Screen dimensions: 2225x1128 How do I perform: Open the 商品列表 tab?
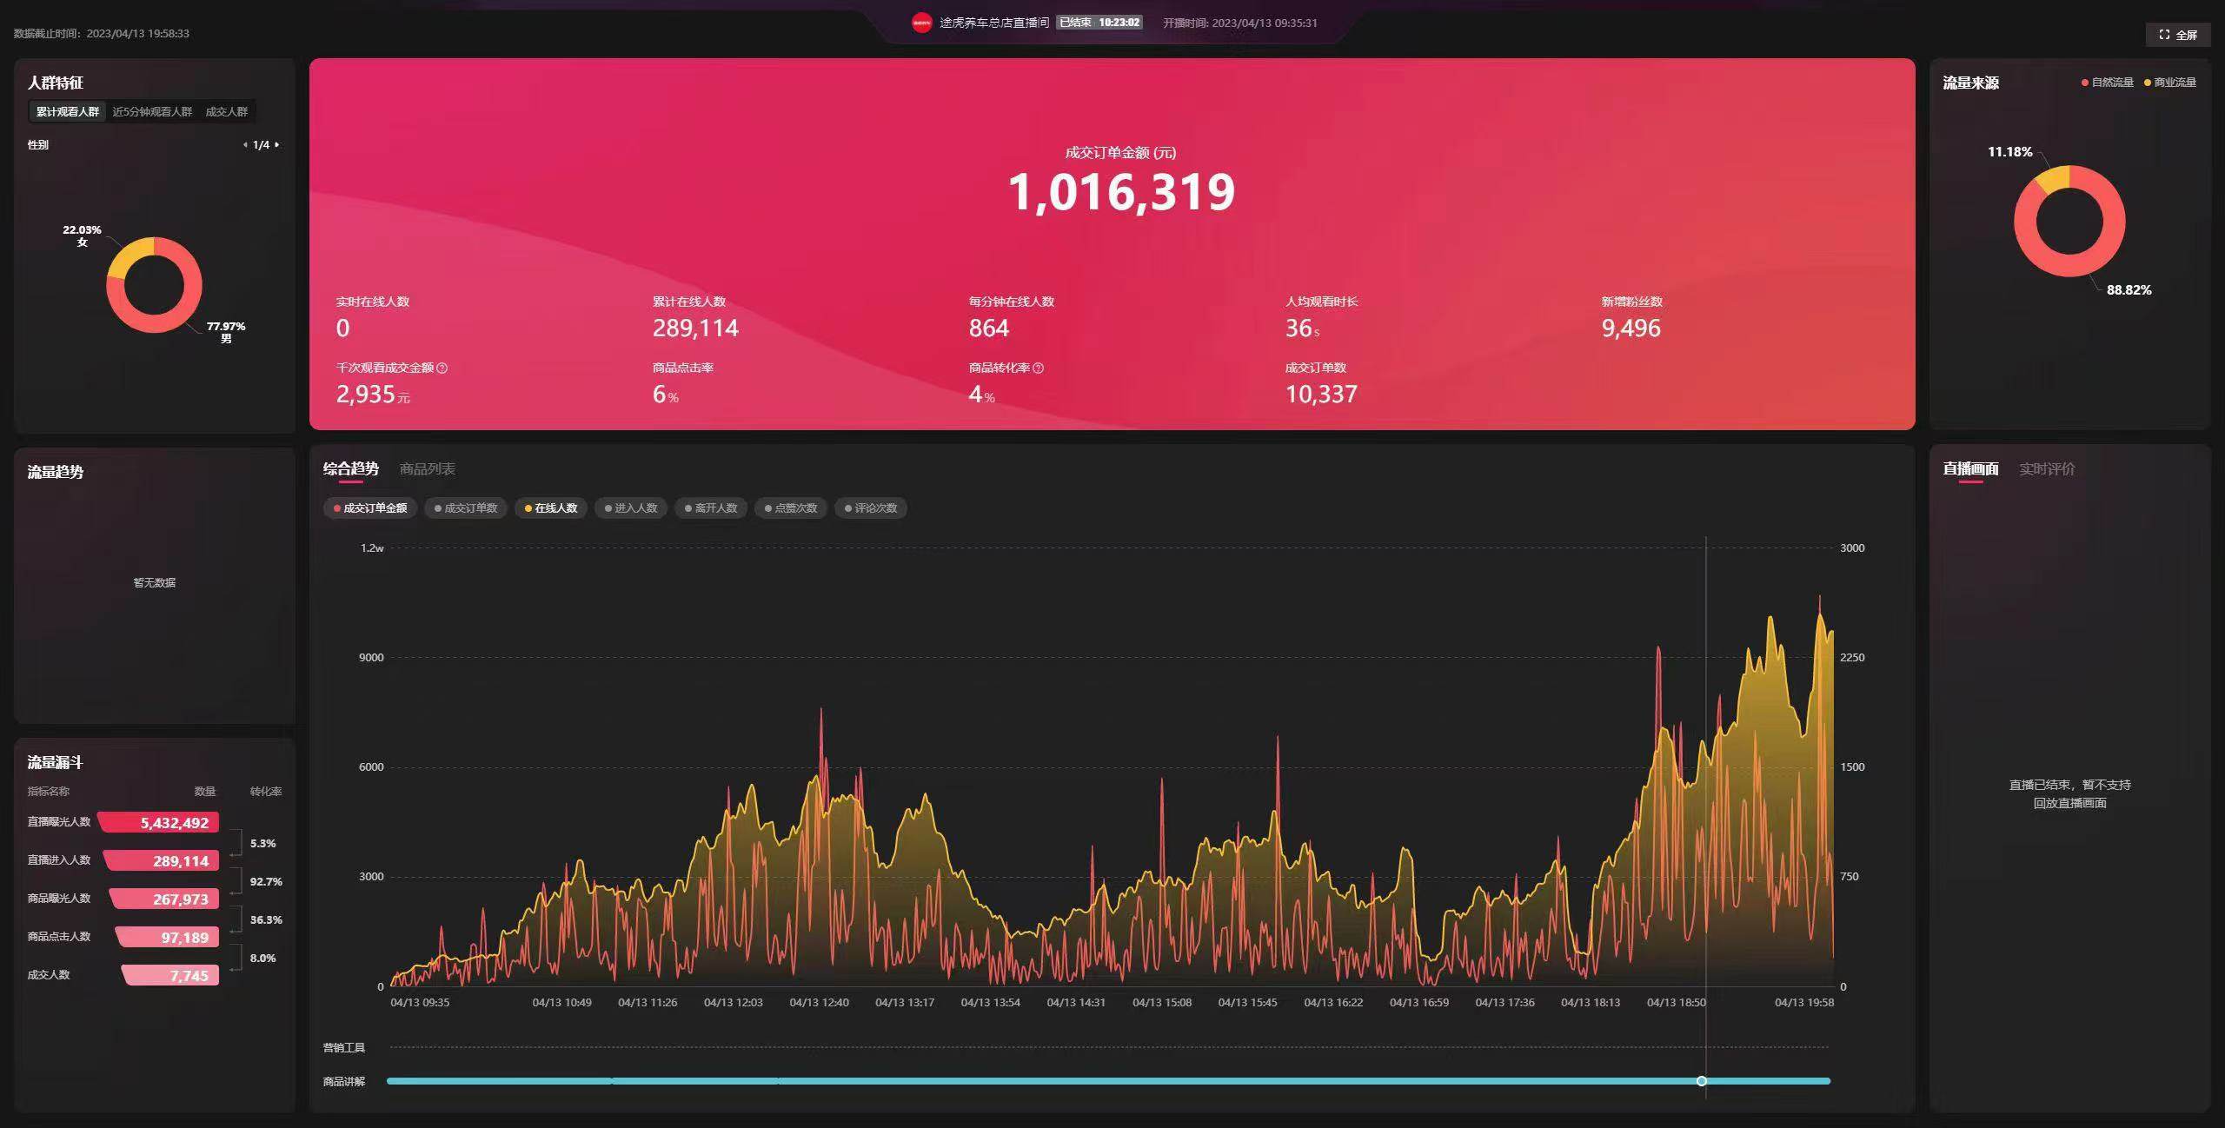(427, 468)
